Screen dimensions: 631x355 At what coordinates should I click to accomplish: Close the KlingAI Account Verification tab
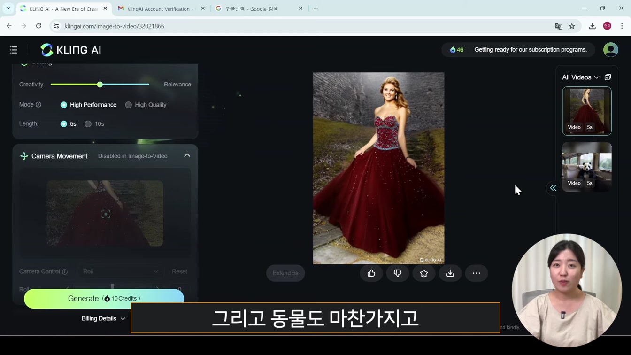[203, 8]
